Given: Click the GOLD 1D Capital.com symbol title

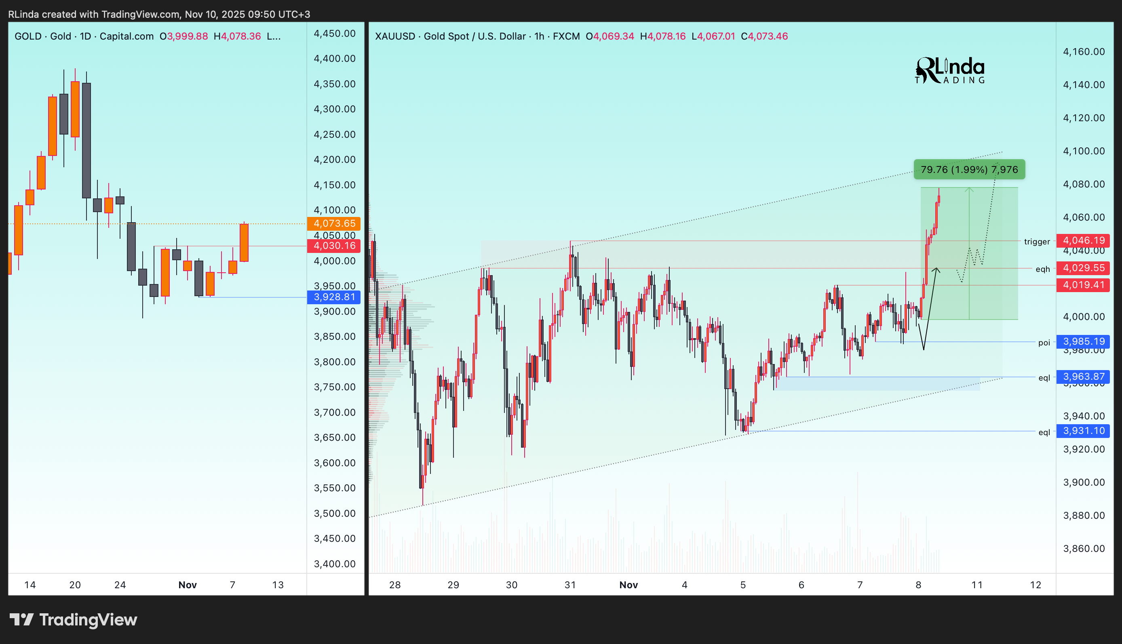Looking at the screenshot, I should point(84,36).
